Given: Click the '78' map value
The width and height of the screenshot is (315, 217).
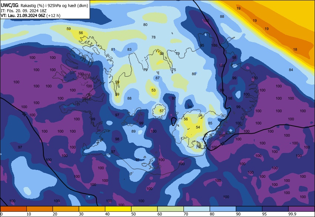Looking at the screenshot, I should click(x=153, y=37).
